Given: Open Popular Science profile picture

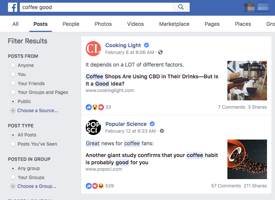Looking at the screenshot, I should point(93,127).
